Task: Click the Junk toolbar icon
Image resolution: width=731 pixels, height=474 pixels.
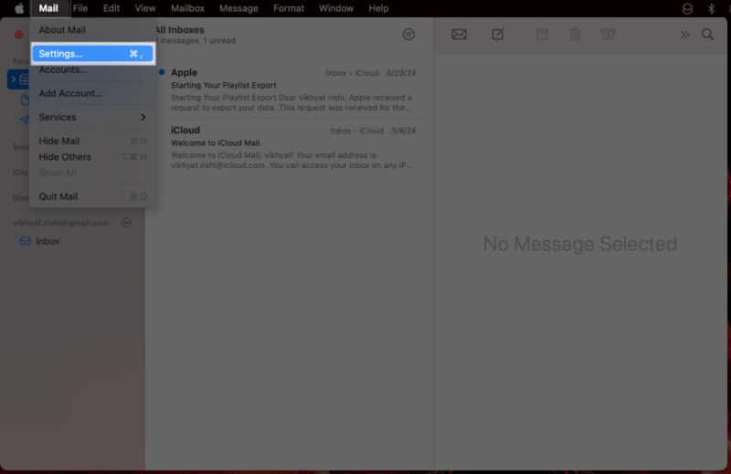Action: (x=608, y=34)
